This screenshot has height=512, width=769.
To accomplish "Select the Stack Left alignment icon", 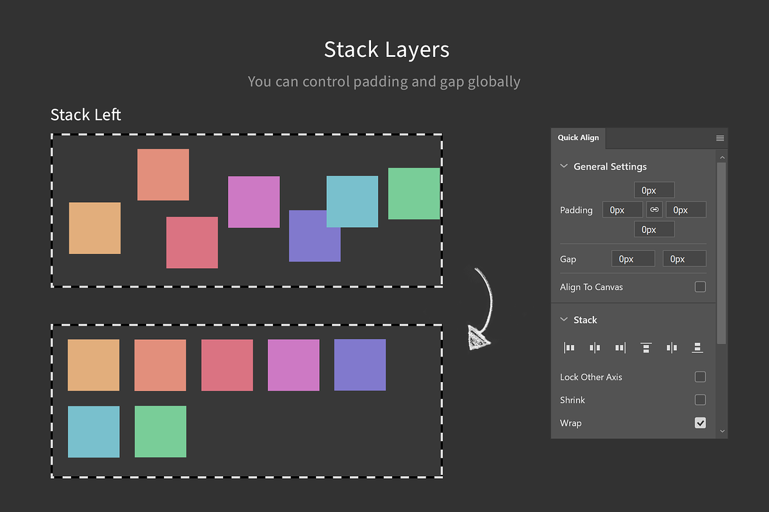I will point(569,348).
